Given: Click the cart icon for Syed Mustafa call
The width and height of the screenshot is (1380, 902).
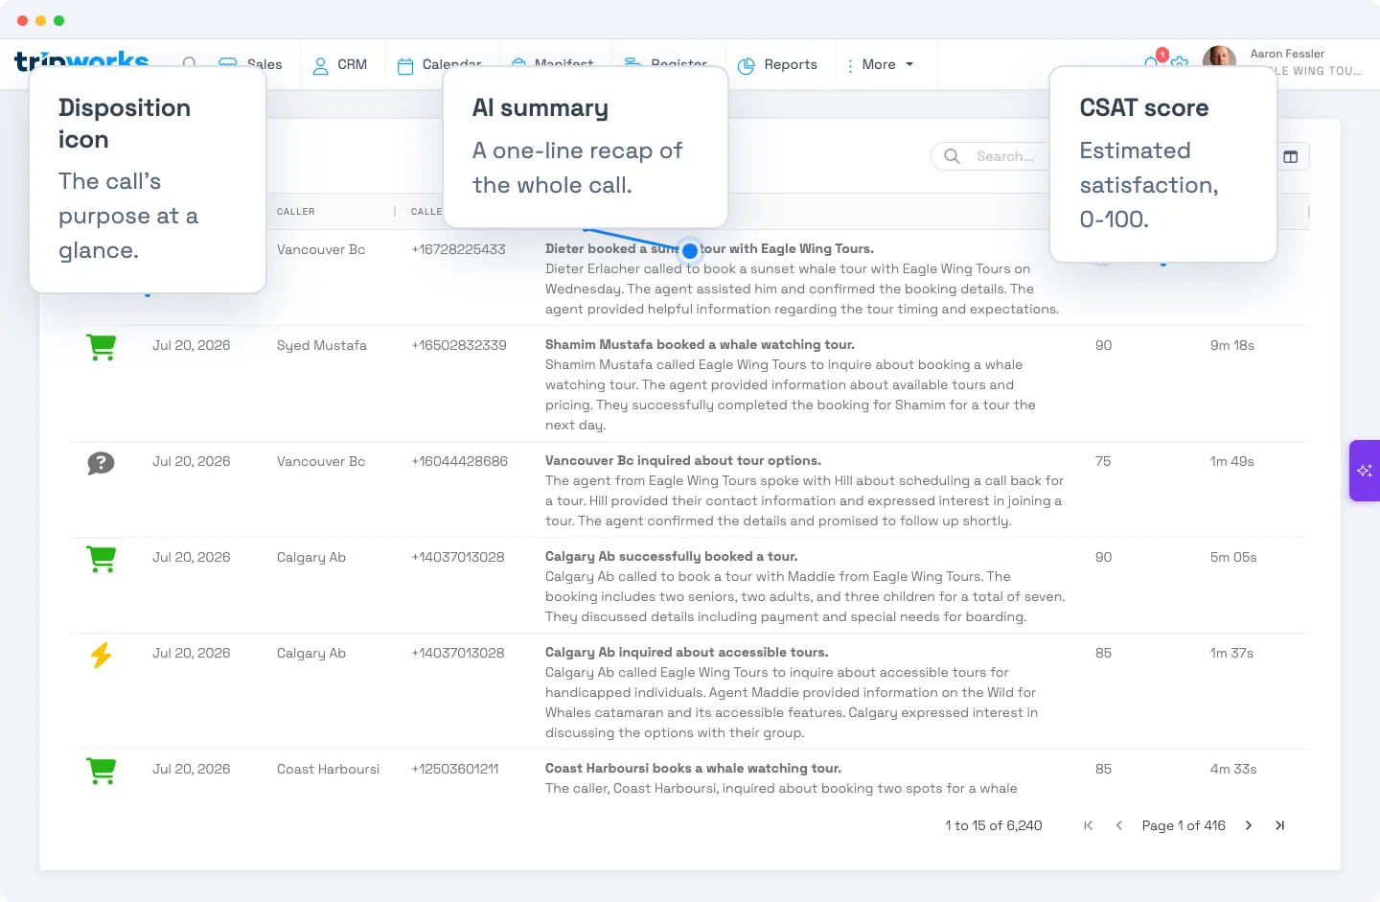Looking at the screenshot, I should (102, 347).
